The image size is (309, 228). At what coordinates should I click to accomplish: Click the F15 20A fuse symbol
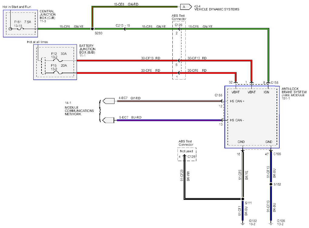click(58, 73)
